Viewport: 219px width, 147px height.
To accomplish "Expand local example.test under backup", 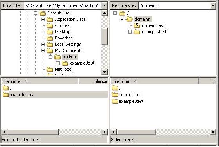I will click(58, 63).
